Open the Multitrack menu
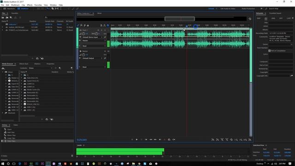This screenshot has width=295, height=166. click(x=15, y=5)
